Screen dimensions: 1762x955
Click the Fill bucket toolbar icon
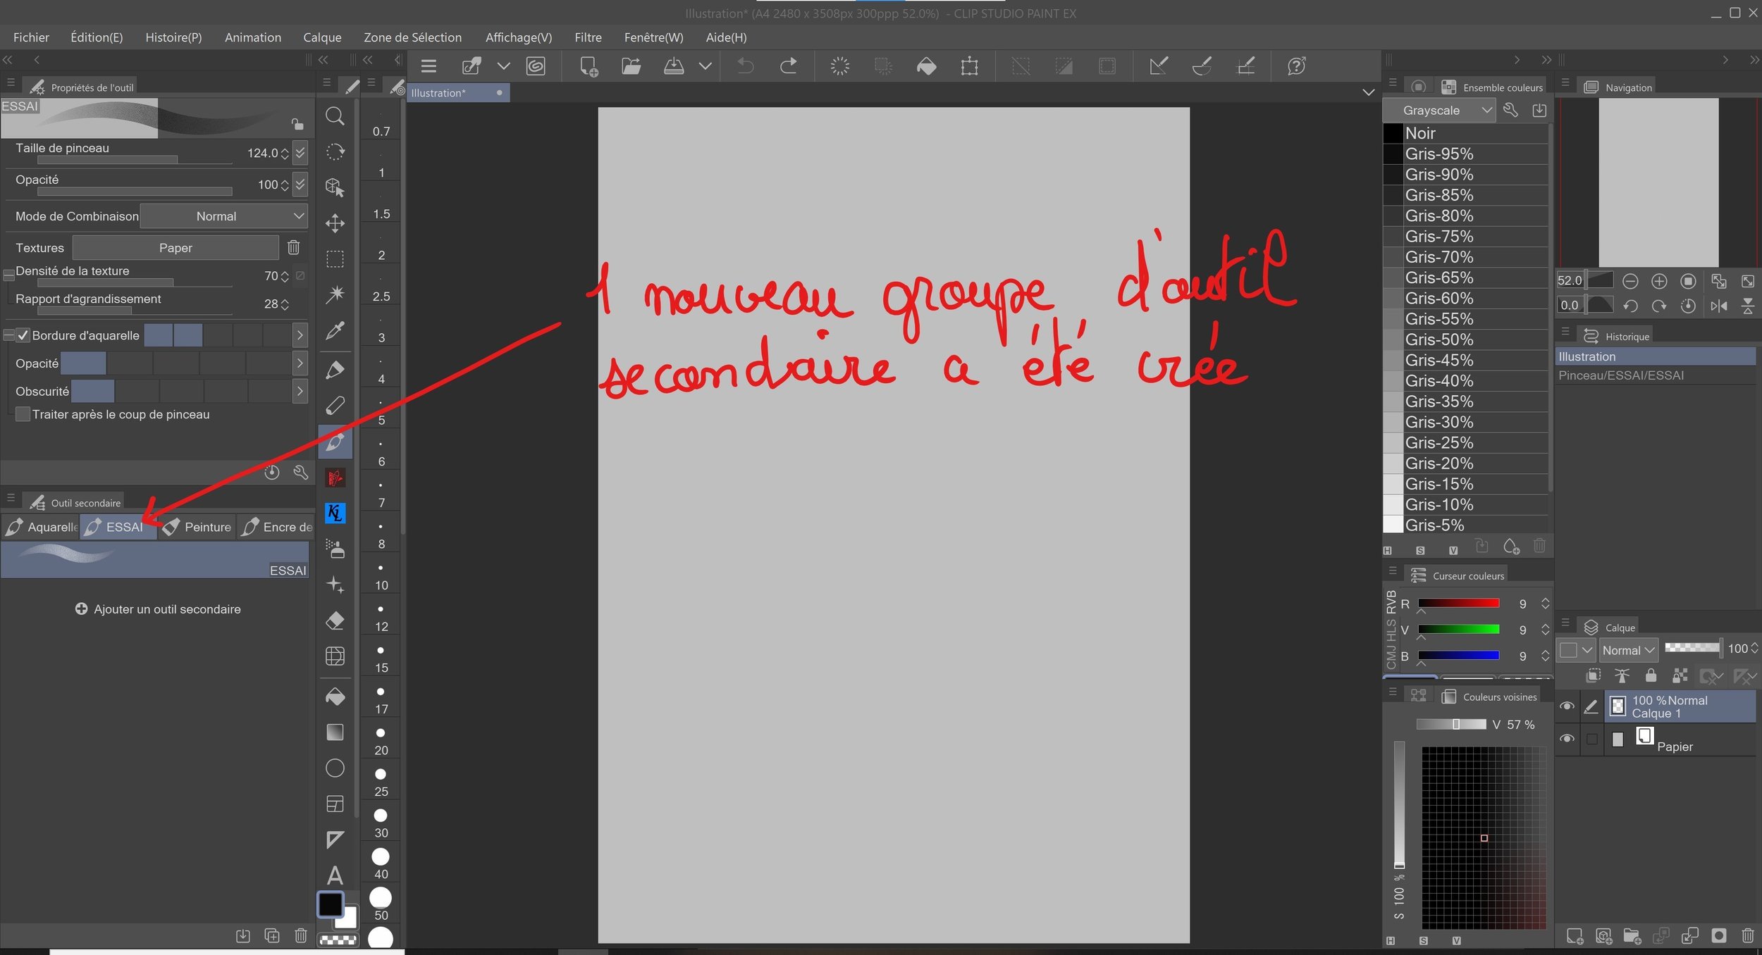coord(926,66)
